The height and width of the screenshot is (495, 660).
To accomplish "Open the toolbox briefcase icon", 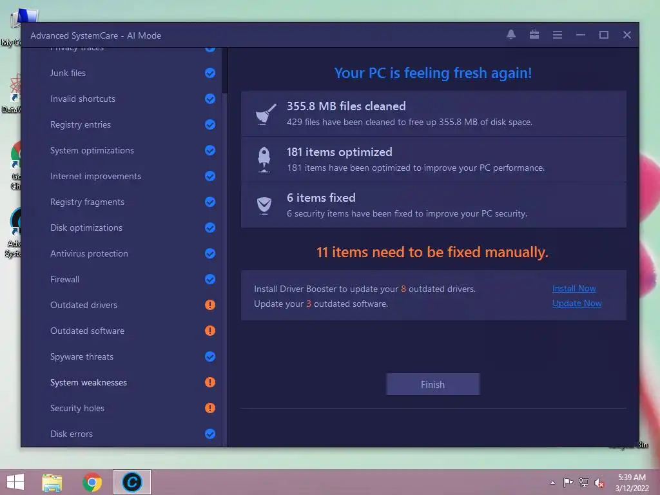I will click(x=534, y=35).
